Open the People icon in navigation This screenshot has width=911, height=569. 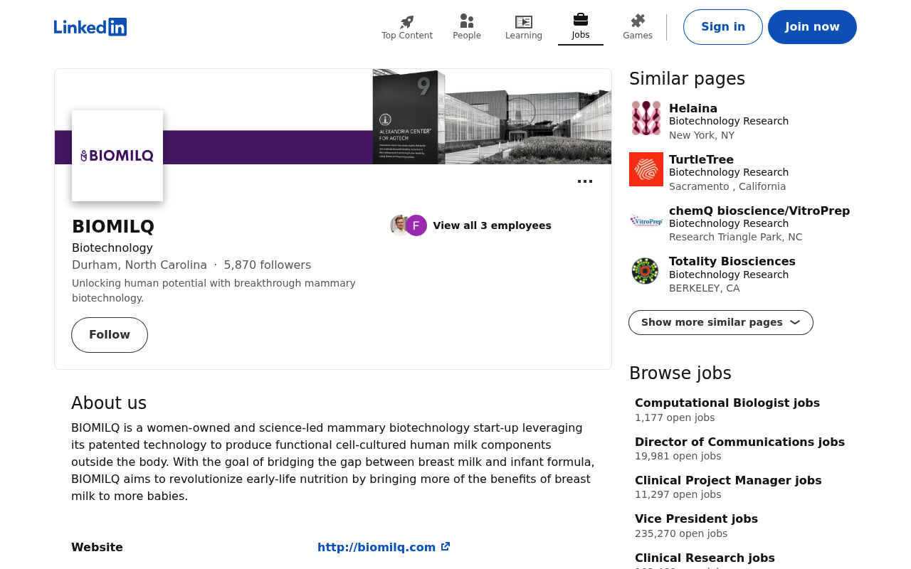pyautogui.click(x=467, y=21)
